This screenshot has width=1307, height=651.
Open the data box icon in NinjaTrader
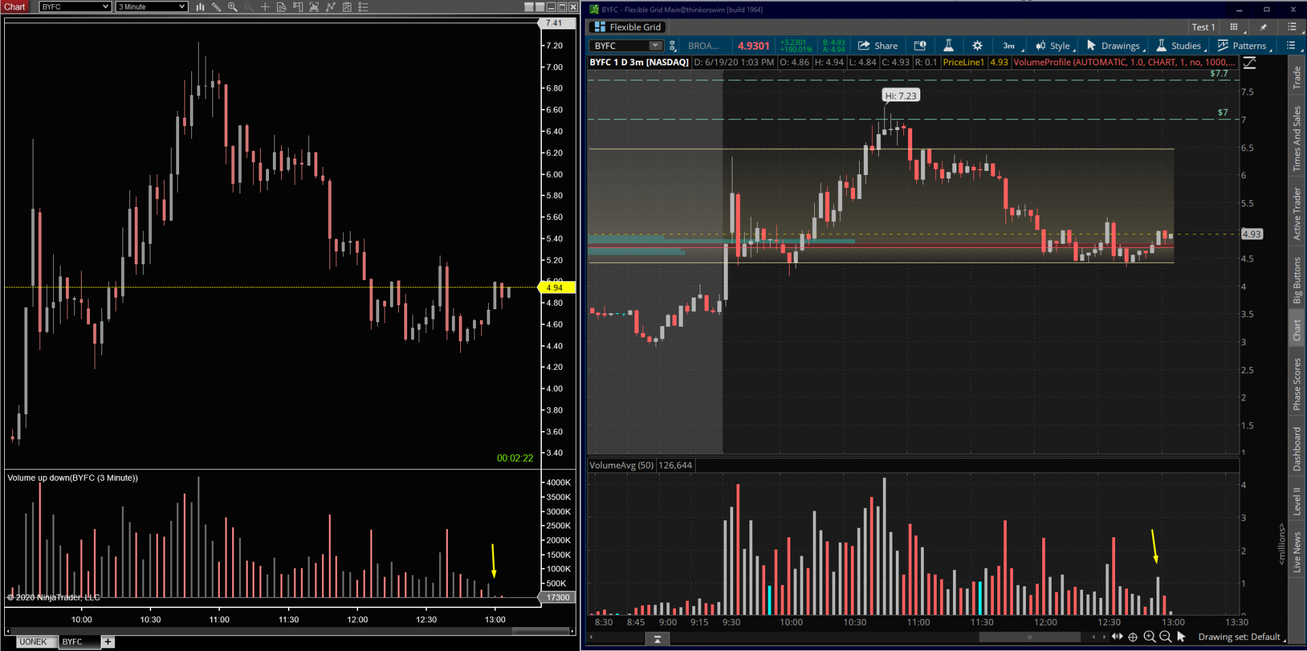[x=281, y=7]
